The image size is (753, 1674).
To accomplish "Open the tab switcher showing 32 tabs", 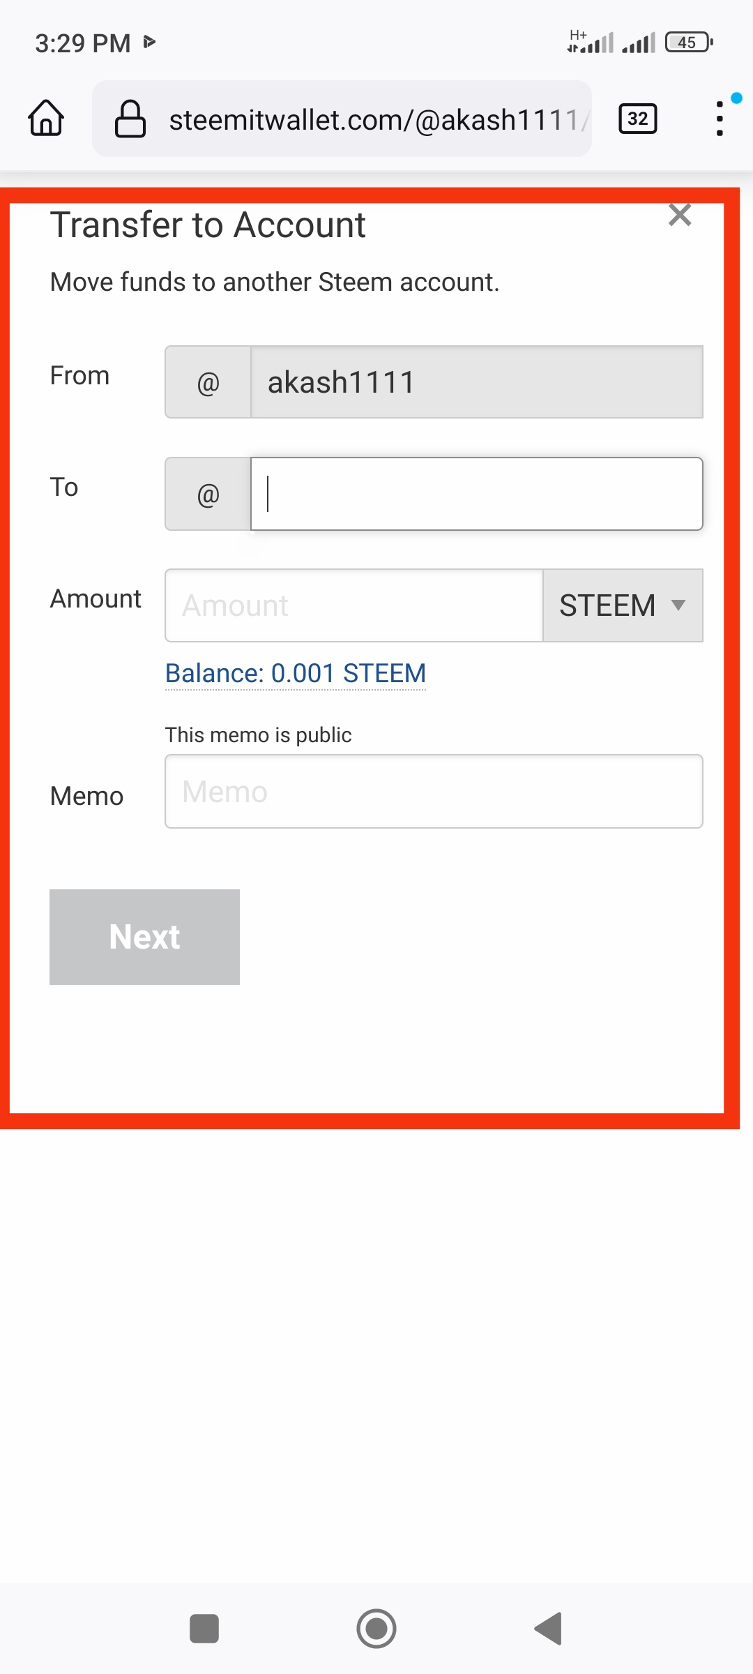I will (637, 119).
